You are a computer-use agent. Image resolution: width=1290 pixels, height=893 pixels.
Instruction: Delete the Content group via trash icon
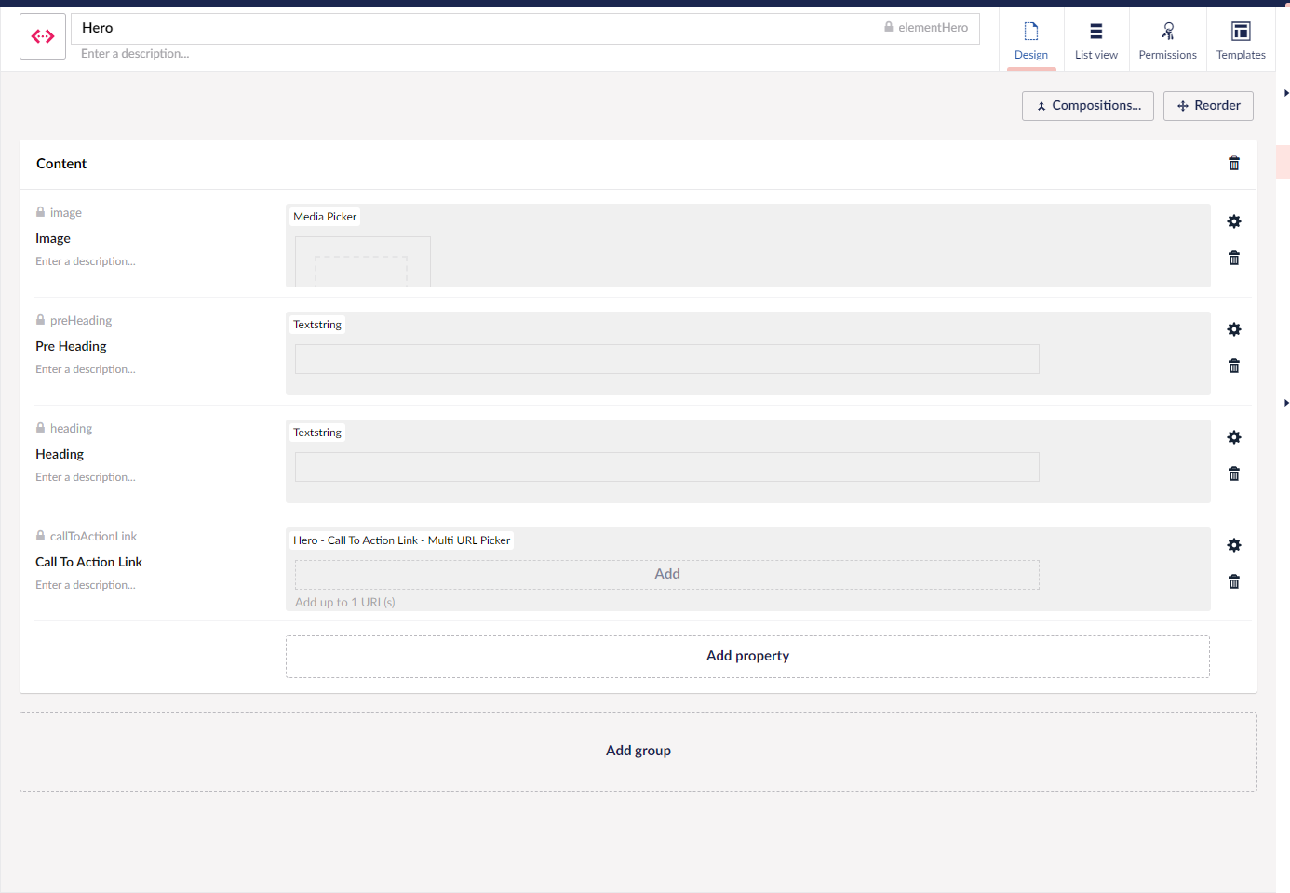coord(1234,164)
